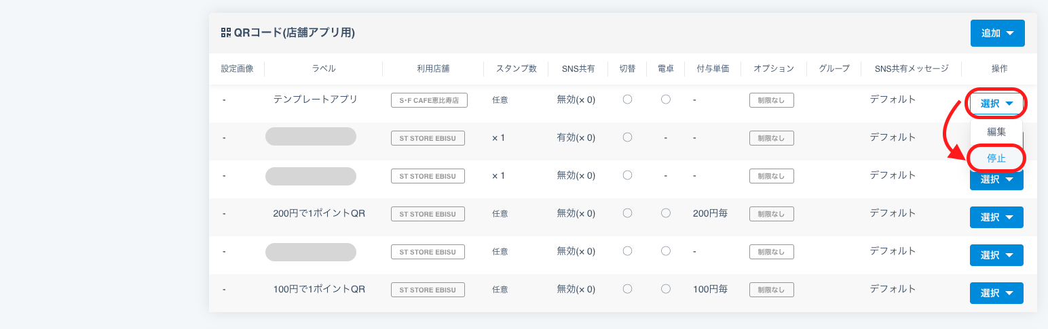
Task: Click 制限なし option tag in 100円で1ポイントQR row
Action: click(x=771, y=290)
